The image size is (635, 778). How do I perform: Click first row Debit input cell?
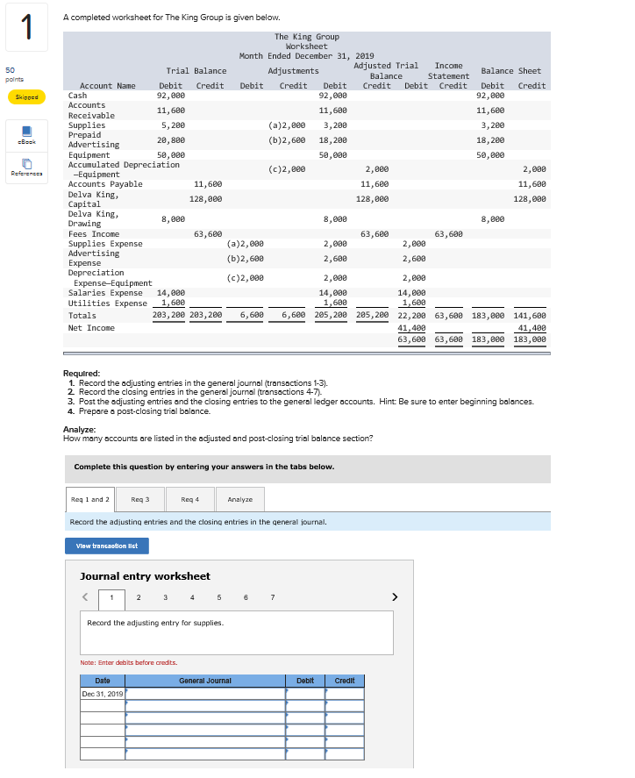pyautogui.click(x=305, y=694)
